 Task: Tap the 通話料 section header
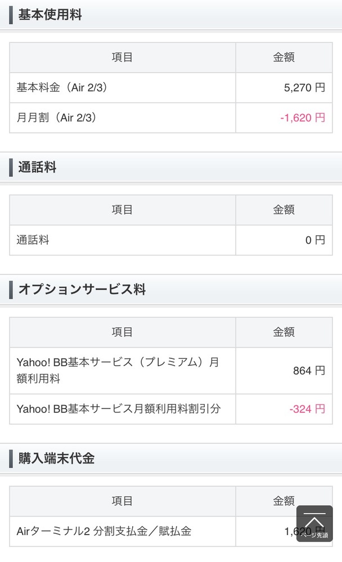38,167
